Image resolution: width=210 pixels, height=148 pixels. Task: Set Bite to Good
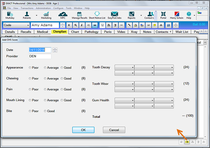(45, 111)
